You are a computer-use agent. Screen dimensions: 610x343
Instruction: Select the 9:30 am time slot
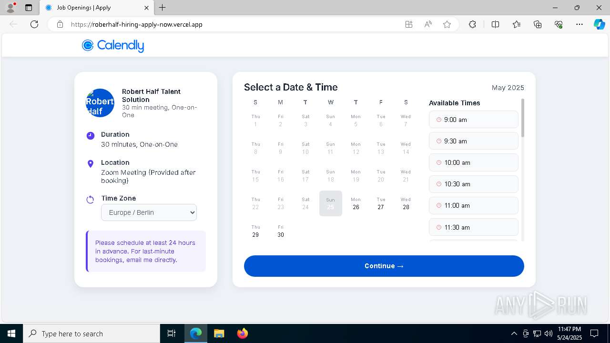coord(473,141)
